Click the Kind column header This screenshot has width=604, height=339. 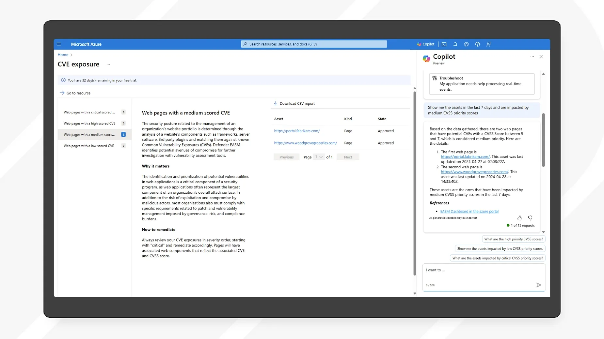pos(348,119)
